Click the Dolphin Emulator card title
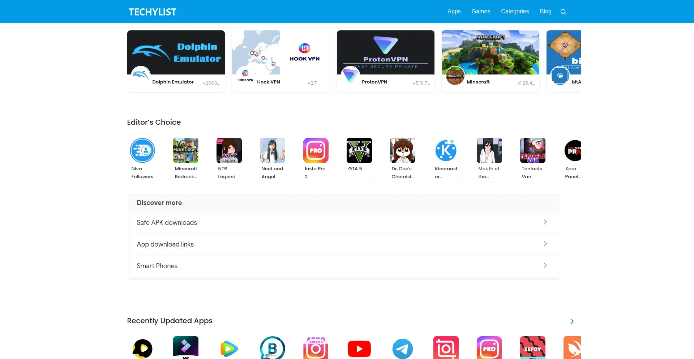 [x=173, y=82]
